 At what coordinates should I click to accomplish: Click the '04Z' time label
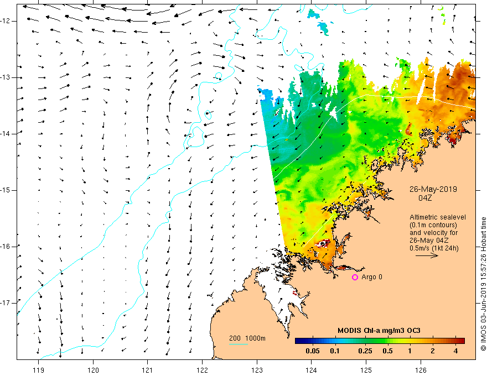pyautogui.click(x=425, y=197)
